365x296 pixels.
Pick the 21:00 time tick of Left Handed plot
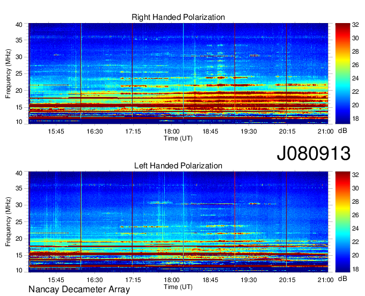pos(326,280)
